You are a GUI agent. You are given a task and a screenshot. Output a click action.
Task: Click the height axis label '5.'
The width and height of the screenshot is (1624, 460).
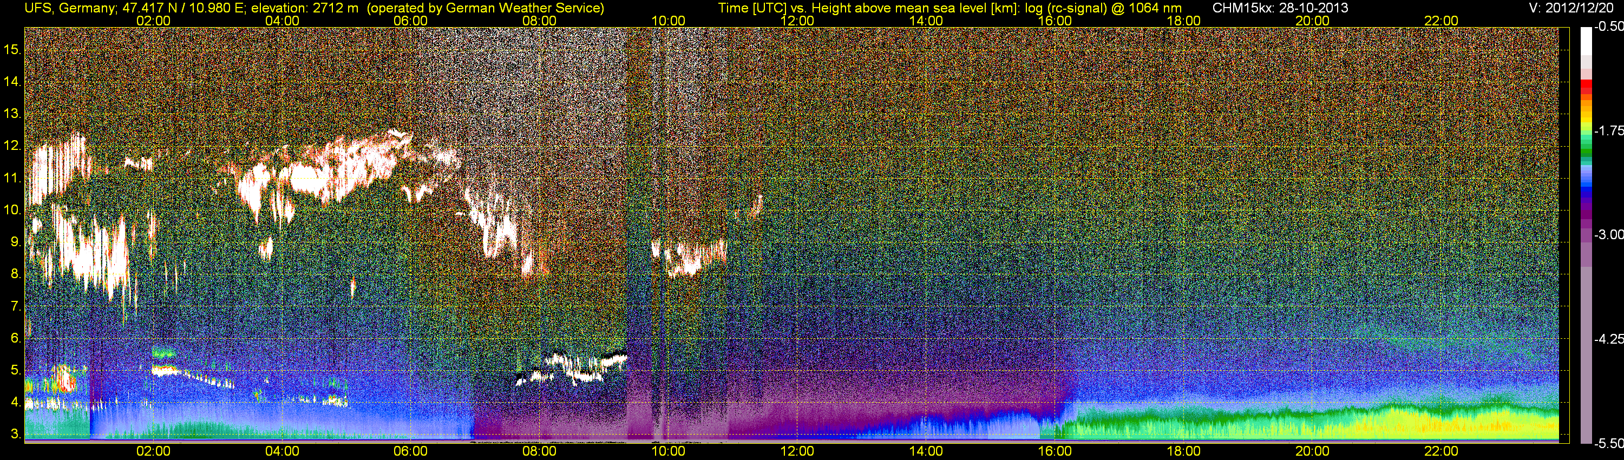tap(16, 370)
